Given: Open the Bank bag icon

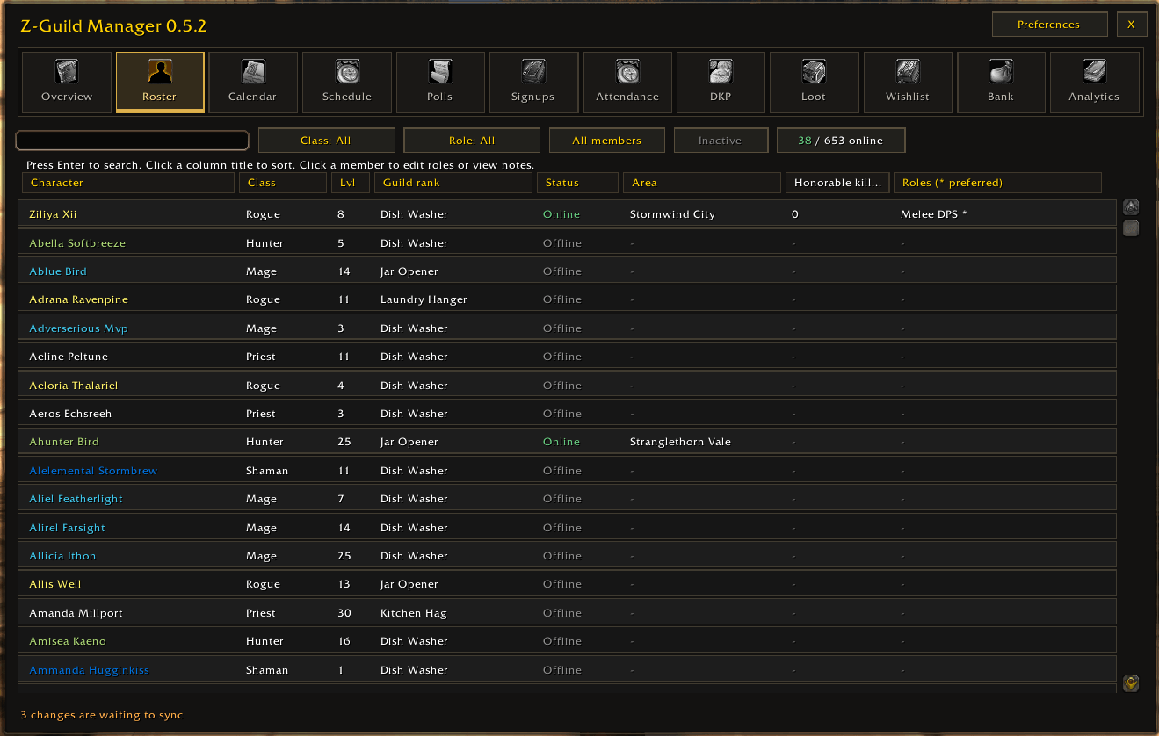Looking at the screenshot, I should tap(1001, 72).
